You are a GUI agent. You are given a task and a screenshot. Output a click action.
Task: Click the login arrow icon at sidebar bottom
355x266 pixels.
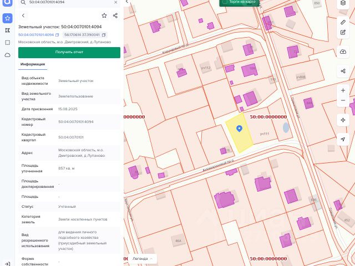pyautogui.click(x=7, y=264)
